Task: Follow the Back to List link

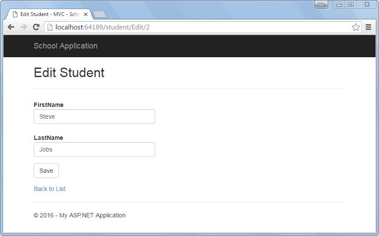Action: pos(50,189)
